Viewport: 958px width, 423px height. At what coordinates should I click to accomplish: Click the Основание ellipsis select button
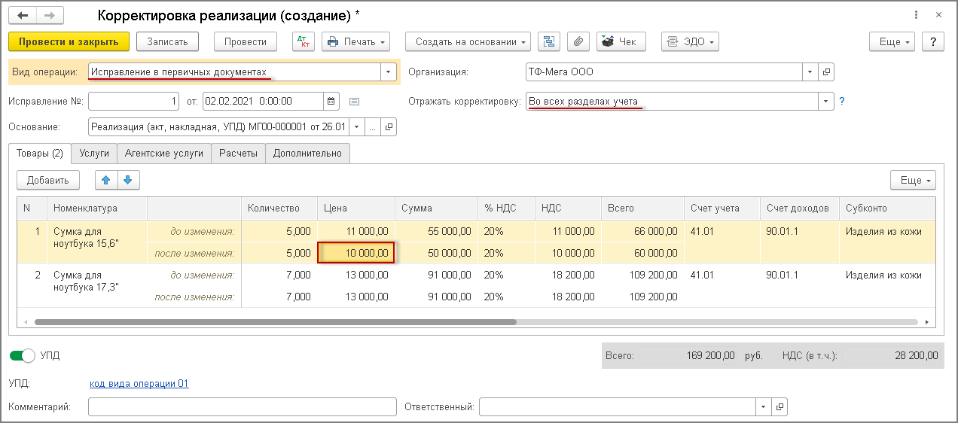coord(373,127)
